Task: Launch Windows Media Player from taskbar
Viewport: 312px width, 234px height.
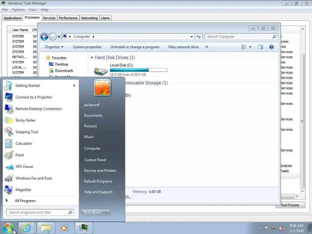Action: point(64,228)
